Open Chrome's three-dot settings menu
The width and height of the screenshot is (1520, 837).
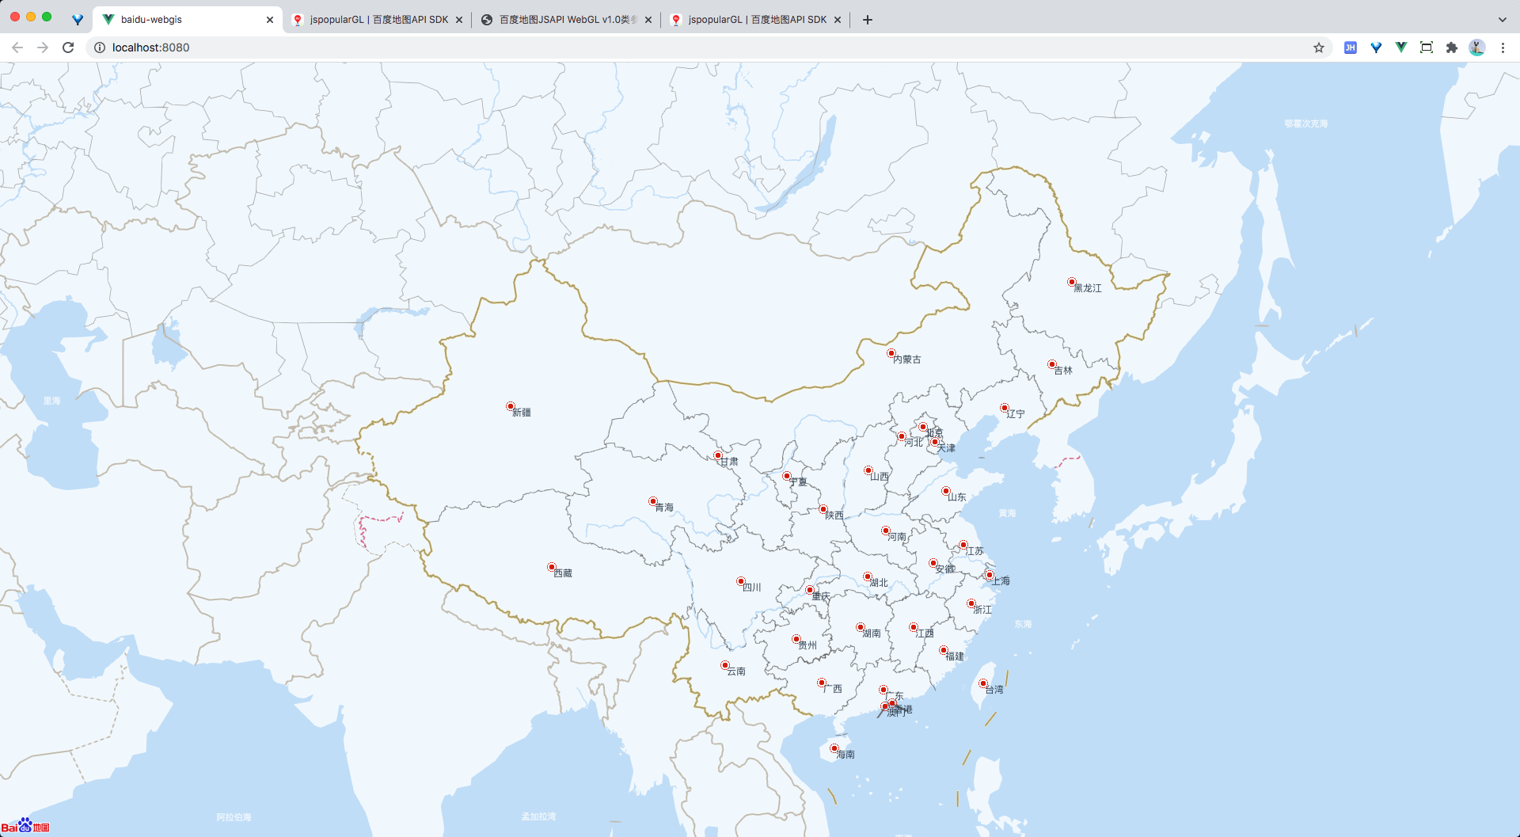point(1503,48)
